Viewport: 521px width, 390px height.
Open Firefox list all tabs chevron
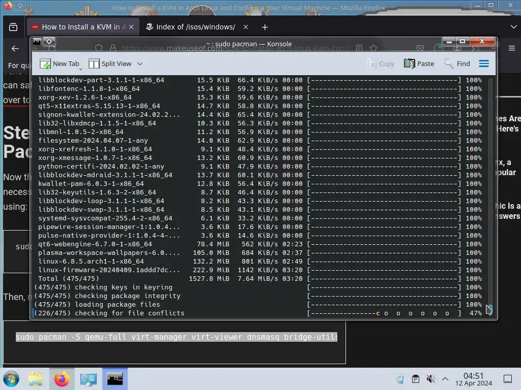point(513,27)
